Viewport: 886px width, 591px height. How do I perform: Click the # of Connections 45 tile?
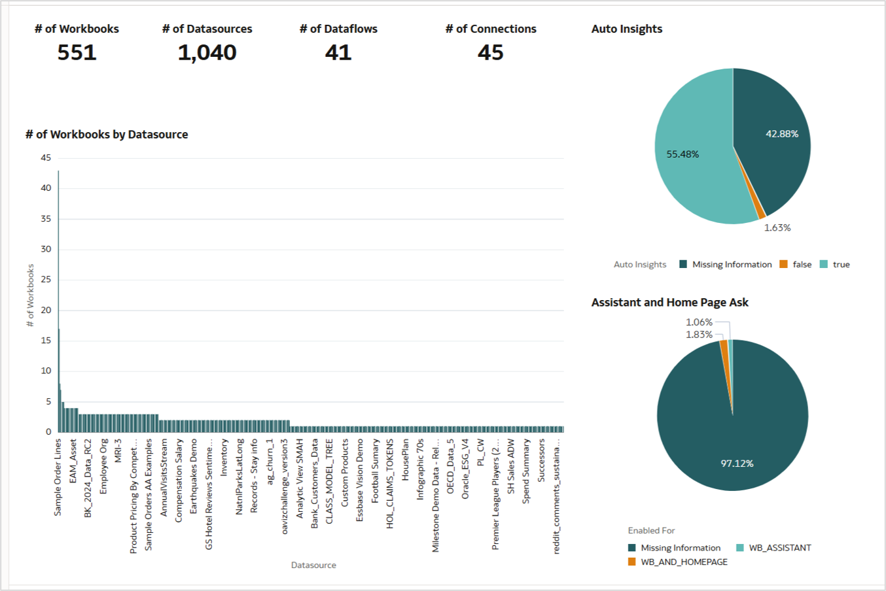pyautogui.click(x=490, y=42)
